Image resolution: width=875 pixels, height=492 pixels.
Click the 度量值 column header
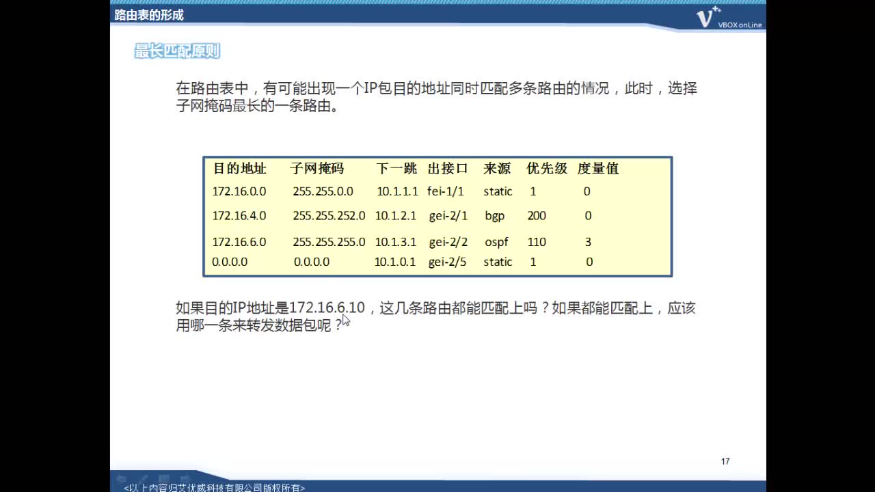(598, 168)
